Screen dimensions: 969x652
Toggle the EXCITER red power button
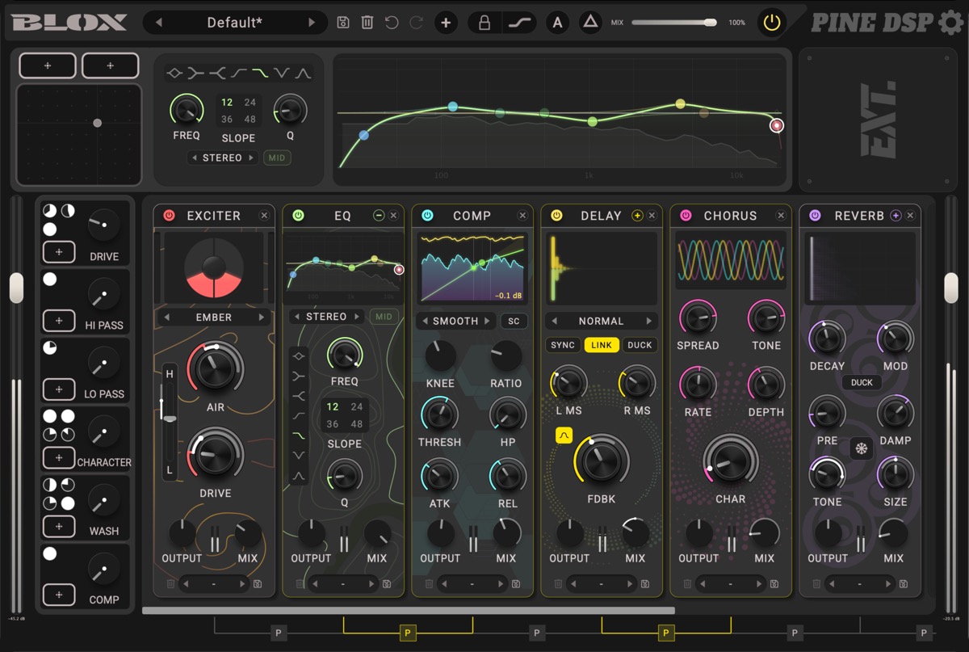[x=169, y=216]
